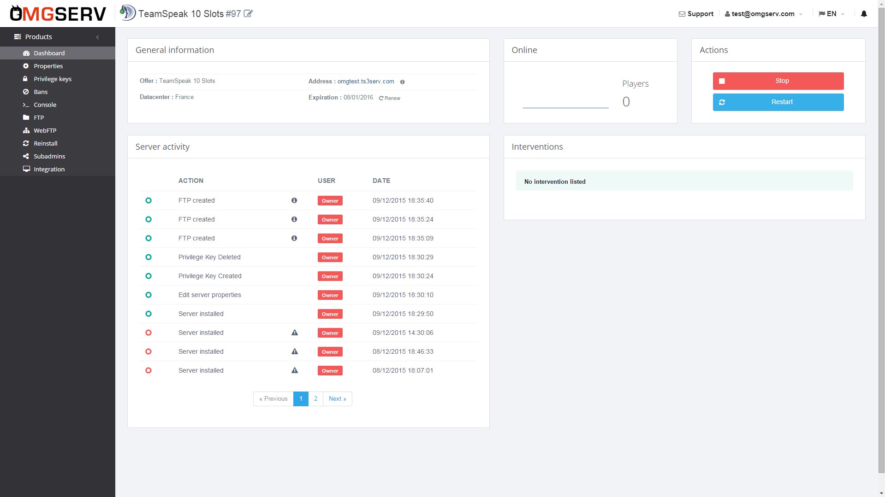Screen dimensions: 885x497
Task: Click the edit icon beside server name
Action: click(x=248, y=14)
